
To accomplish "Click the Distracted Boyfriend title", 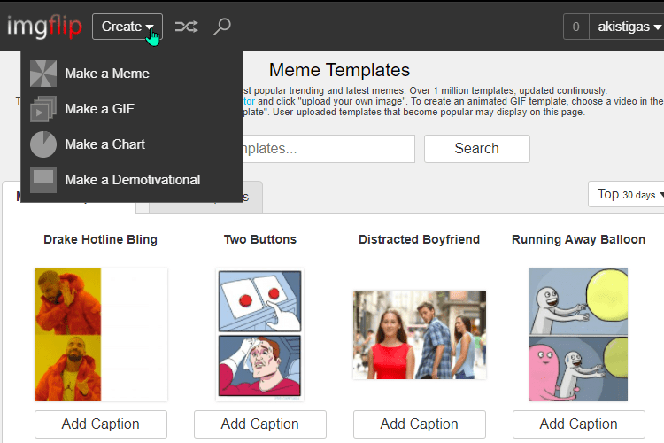I will [420, 239].
